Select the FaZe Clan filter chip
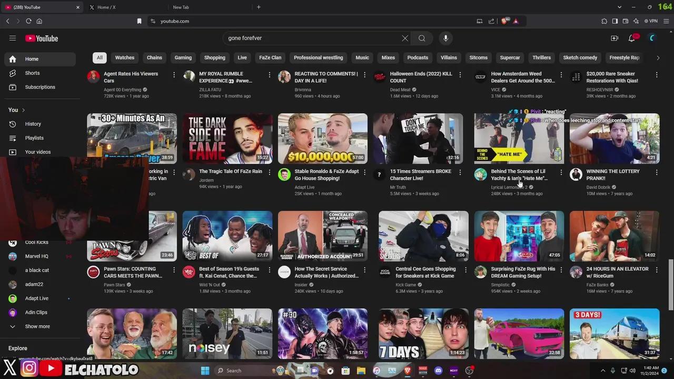The height and width of the screenshot is (379, 674). pyautogui.click(x=270, y=57)
